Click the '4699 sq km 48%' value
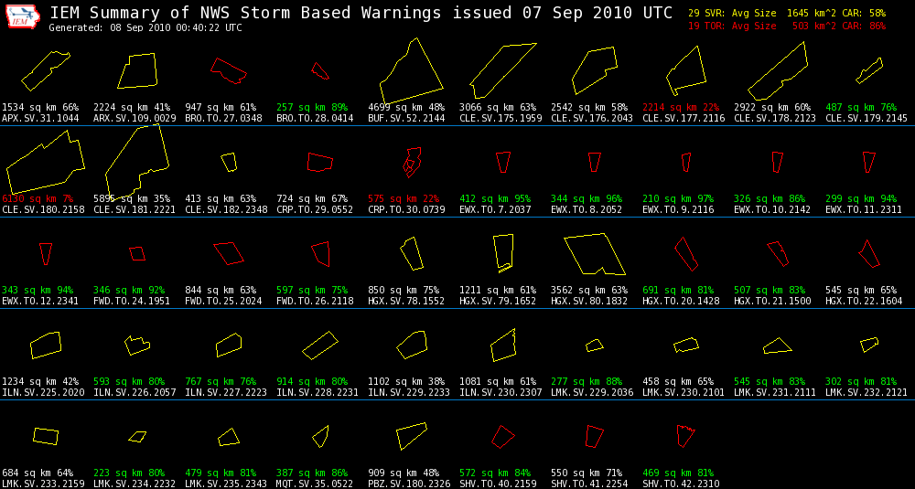Screen dimensions: 915x489 coord(406,107)
